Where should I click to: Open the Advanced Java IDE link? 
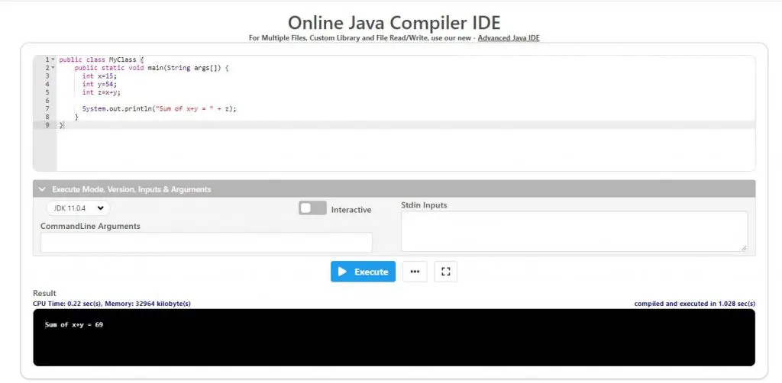[x=509, y=38]
